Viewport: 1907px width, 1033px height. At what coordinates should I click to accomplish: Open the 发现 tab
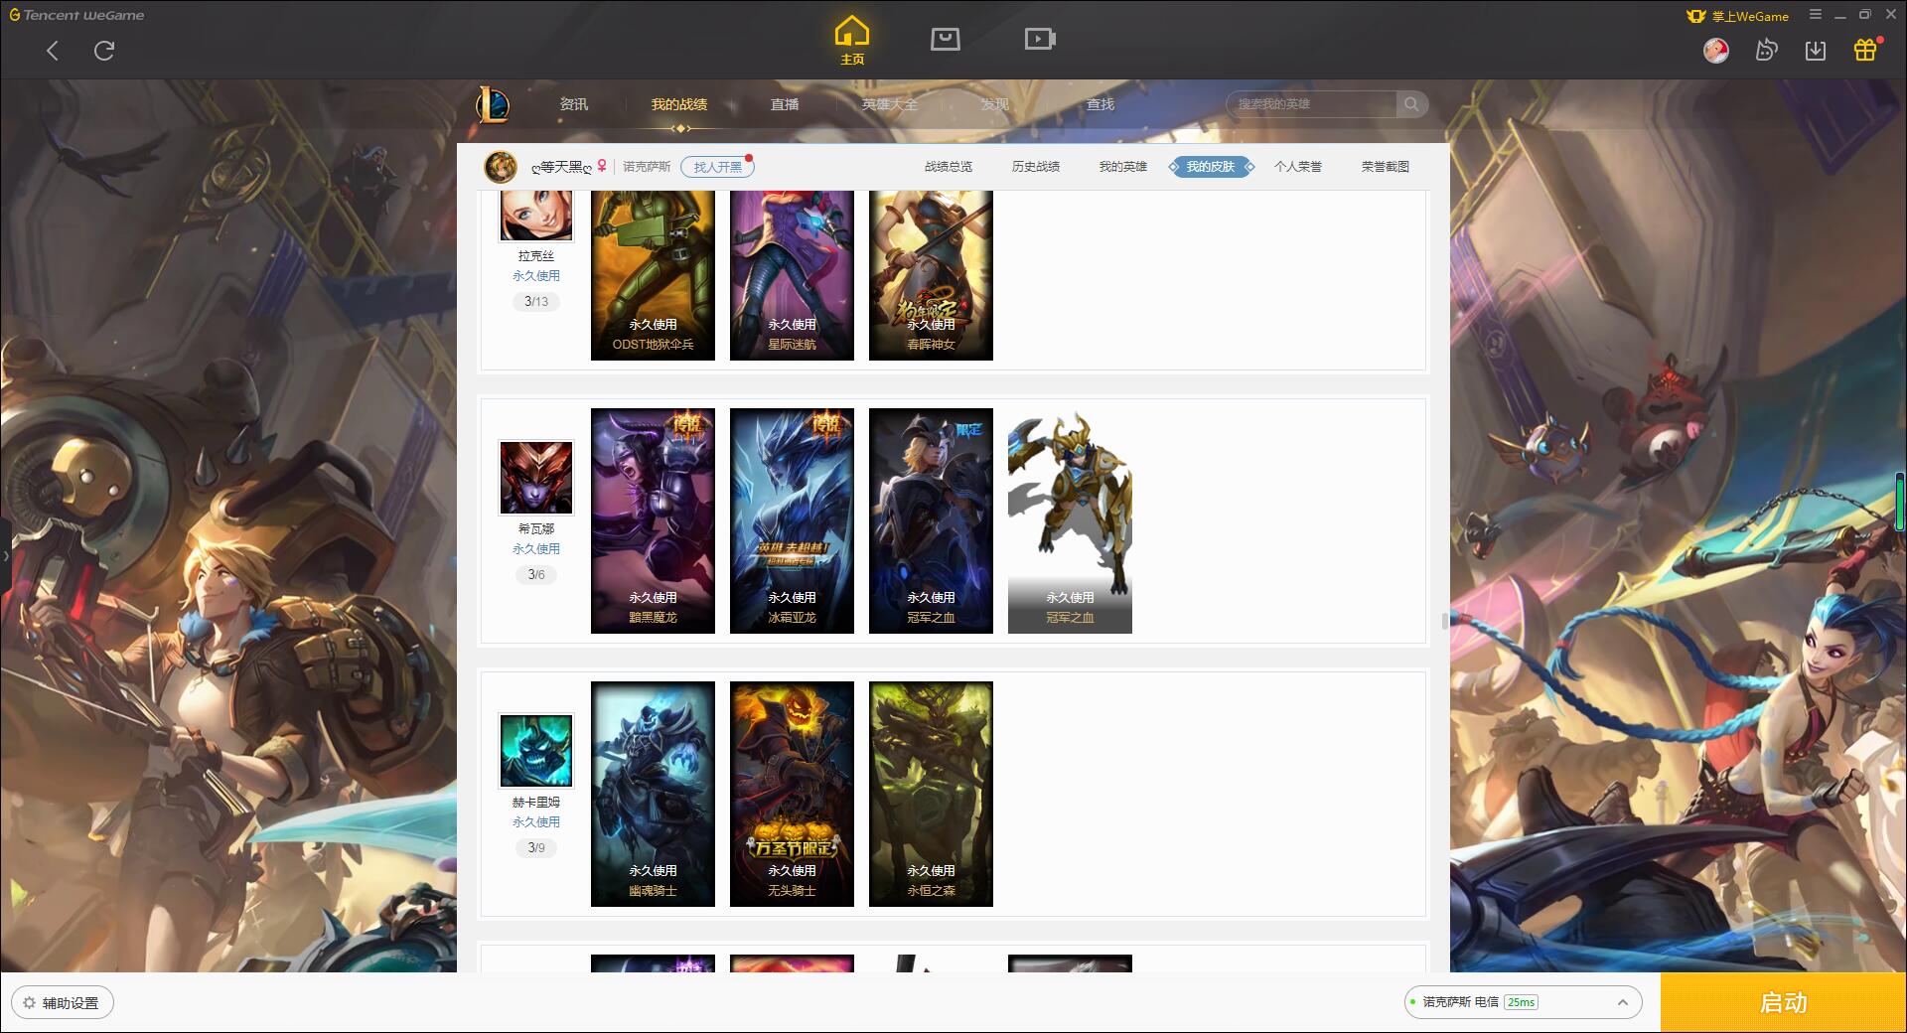coord(995,104)
